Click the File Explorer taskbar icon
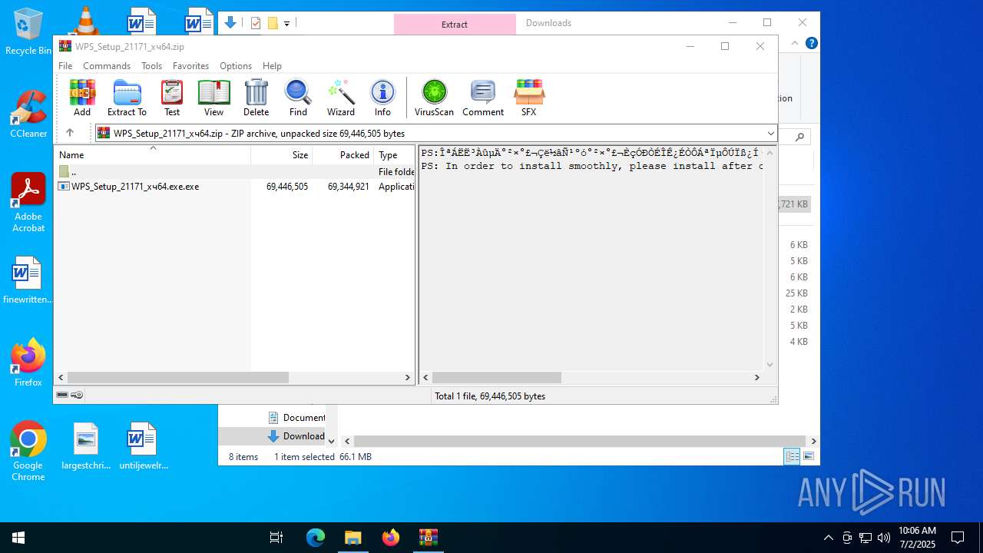 (x=352, y=538)
